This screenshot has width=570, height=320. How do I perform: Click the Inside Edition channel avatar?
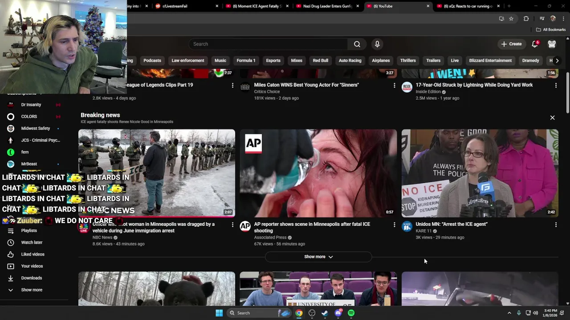point(407,87)
